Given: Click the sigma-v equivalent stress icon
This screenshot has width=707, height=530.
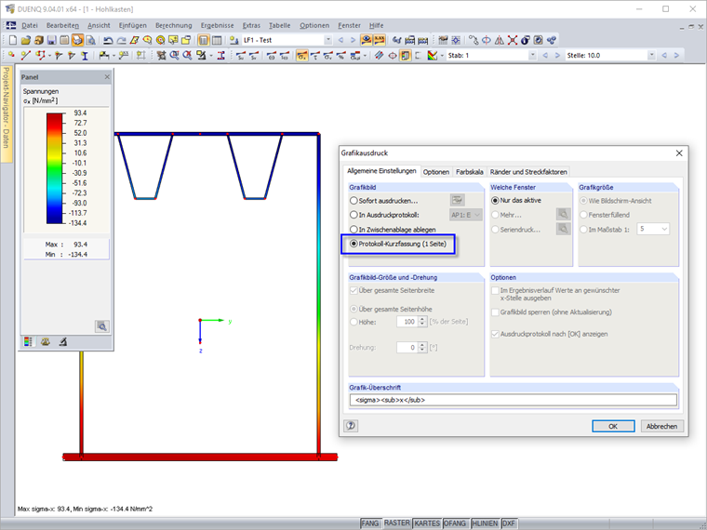Looking at the screenshot, I should pyautogui.click(x=327, y=56).
